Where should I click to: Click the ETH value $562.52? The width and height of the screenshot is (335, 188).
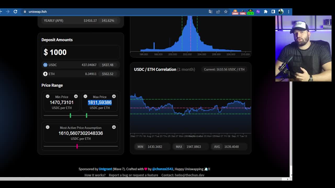(x=108, y=74)
